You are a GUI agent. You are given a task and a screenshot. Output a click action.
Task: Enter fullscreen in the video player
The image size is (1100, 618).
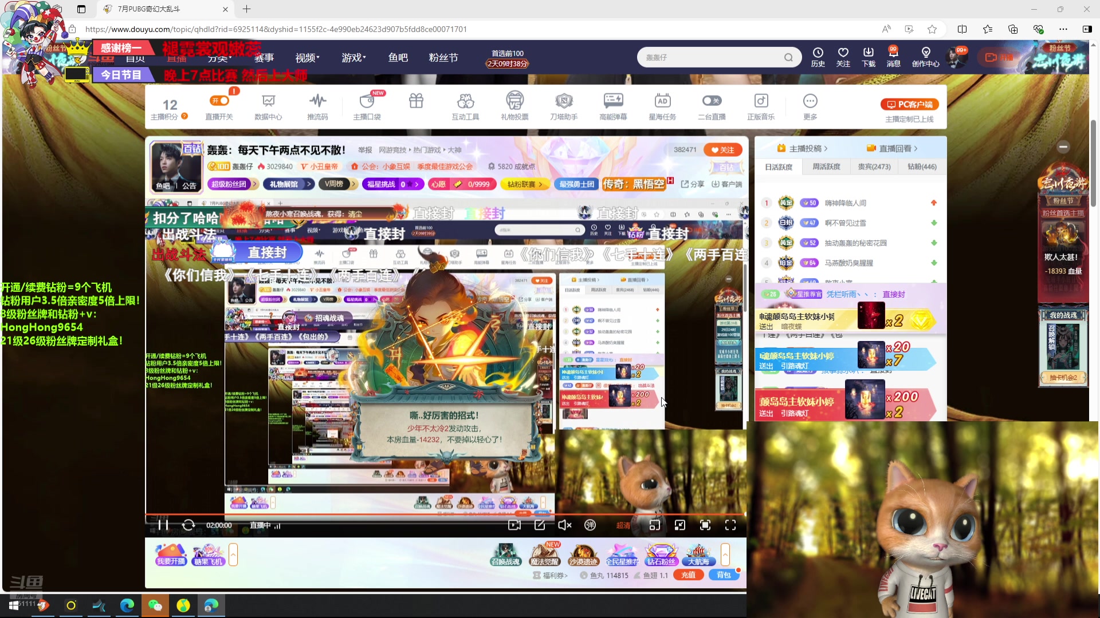(730, 525)
